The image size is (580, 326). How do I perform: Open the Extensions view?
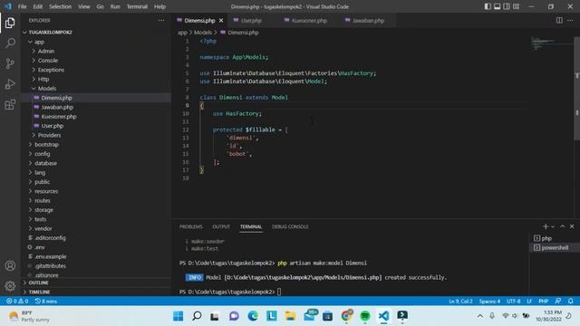pos(10,105)
